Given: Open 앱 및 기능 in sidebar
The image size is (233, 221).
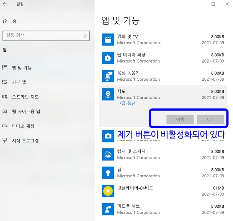Looking at the screenshot, I should [22, 68].
